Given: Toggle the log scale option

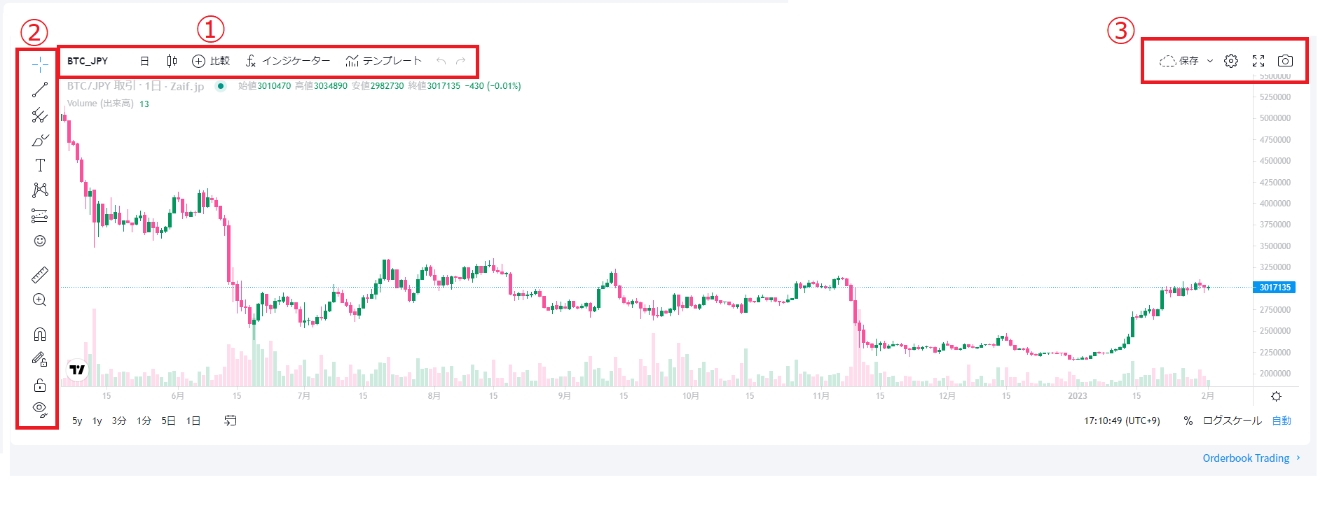Looking at the screenshot, I should click(x=1232, y=421).
